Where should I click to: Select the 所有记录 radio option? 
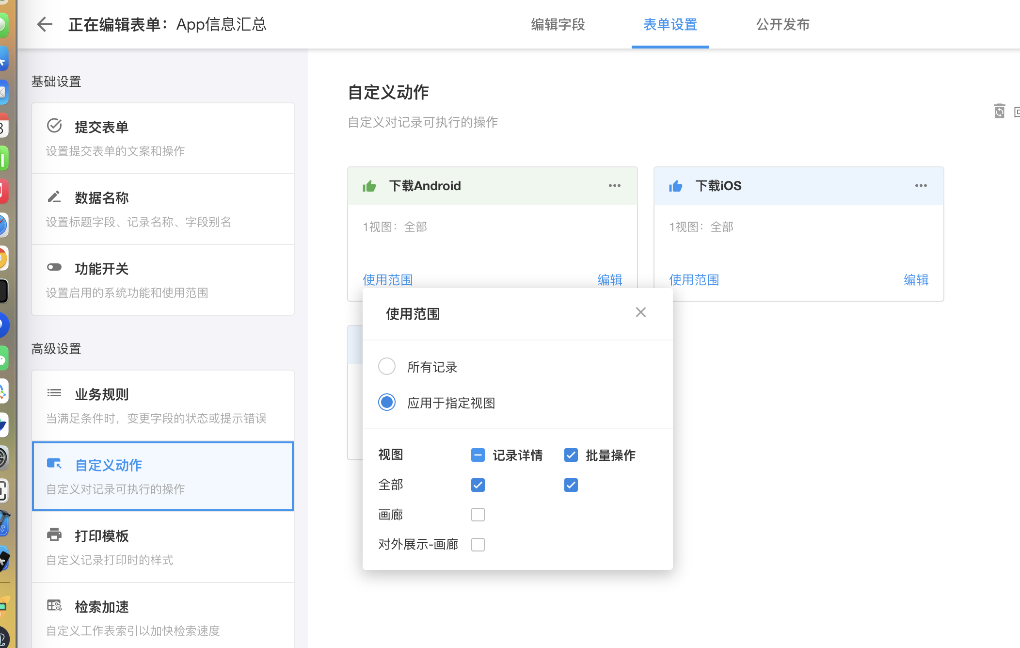click(387, 367)
